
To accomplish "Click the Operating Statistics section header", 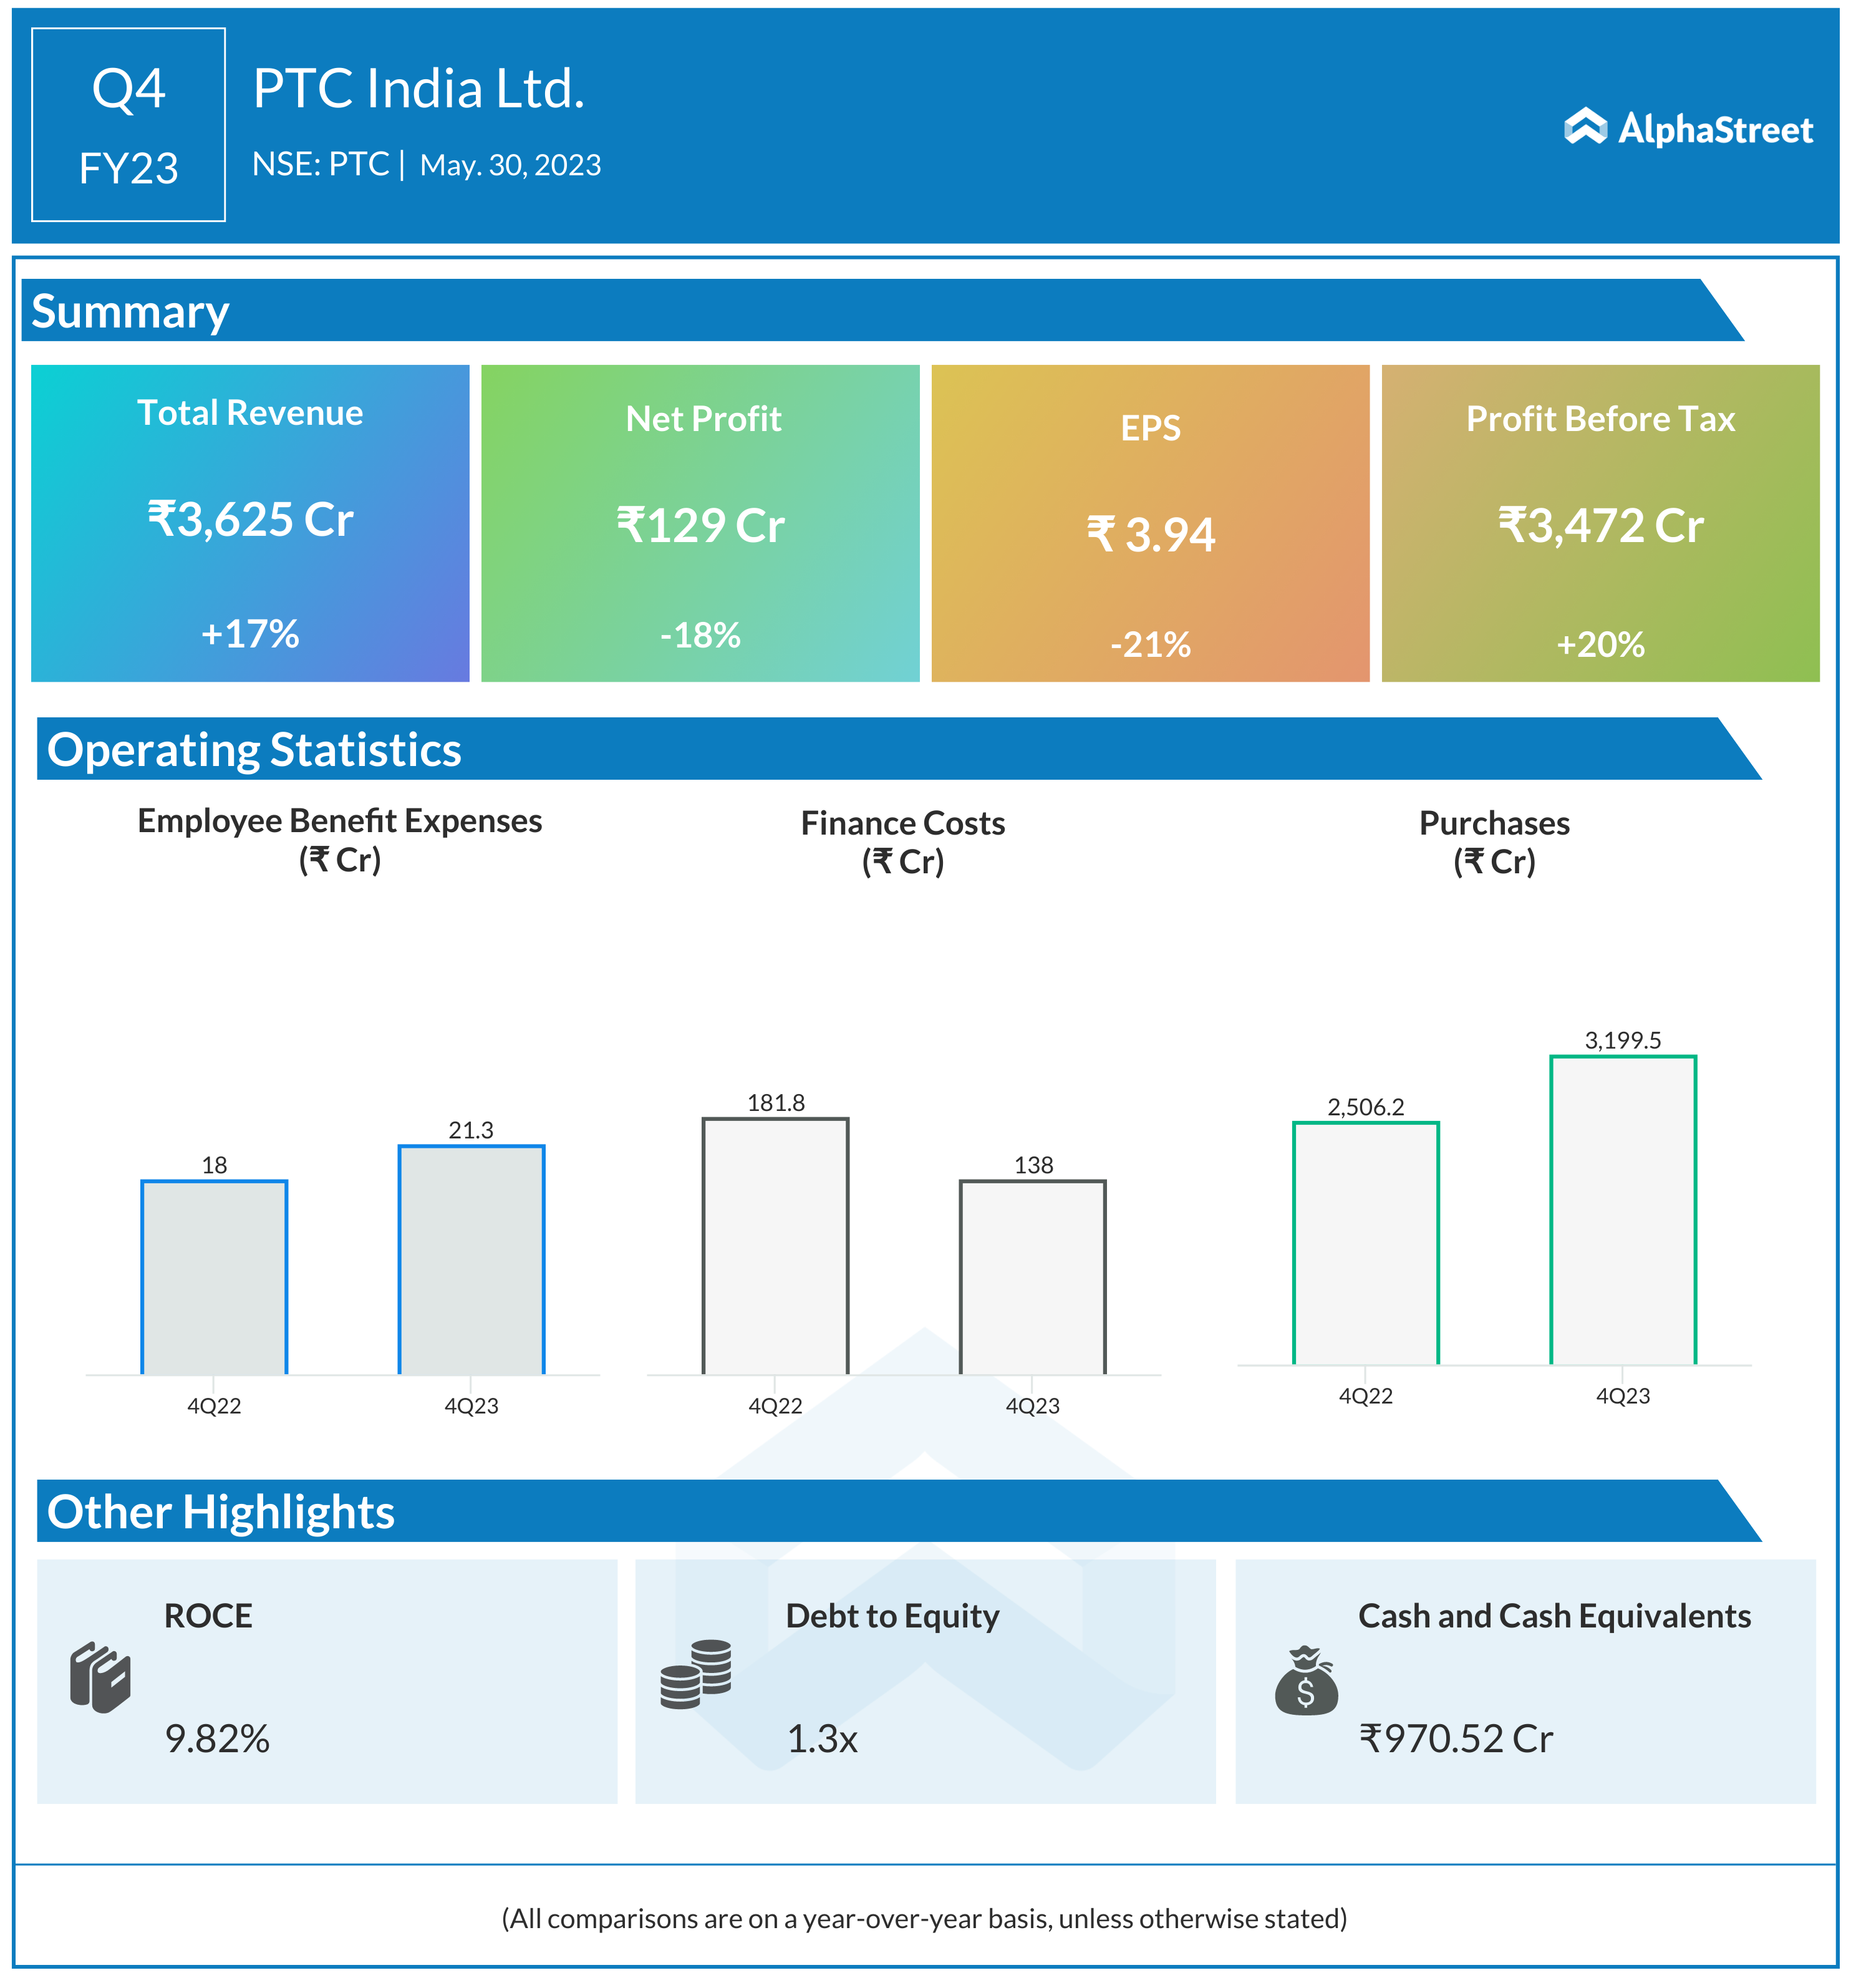I will coord(254,749).
